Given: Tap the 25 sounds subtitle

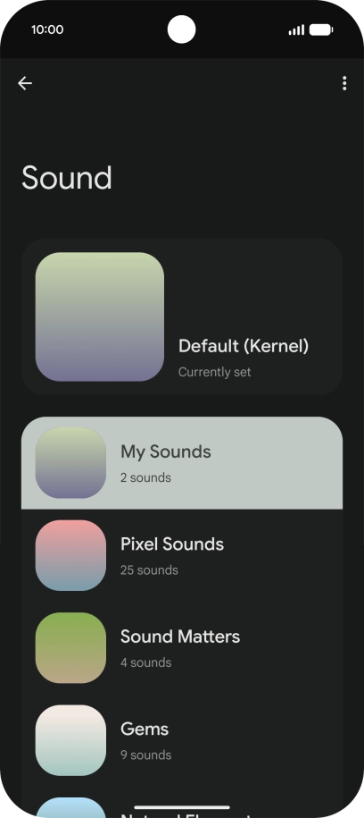Looking at the screenshot, I should [149, 570].
